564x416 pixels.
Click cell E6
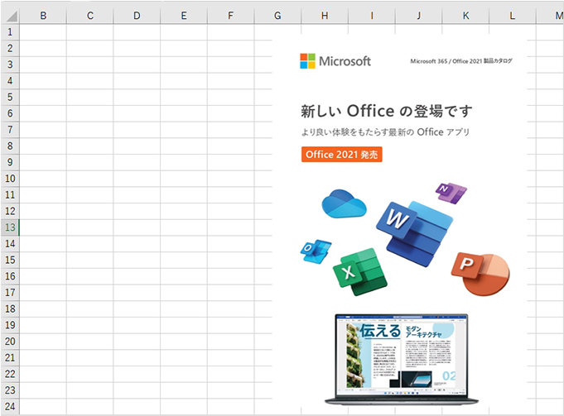184,113
